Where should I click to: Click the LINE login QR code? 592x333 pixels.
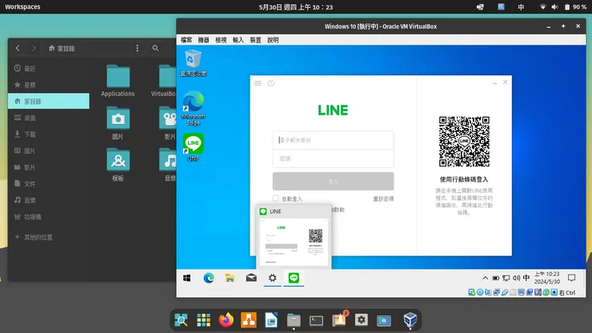[464, 142]
